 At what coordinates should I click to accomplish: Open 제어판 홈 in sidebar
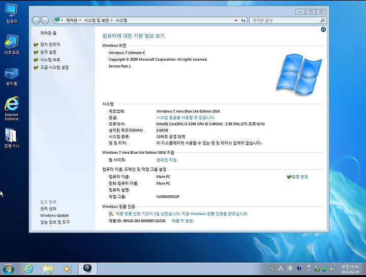[x=48, y=33]
